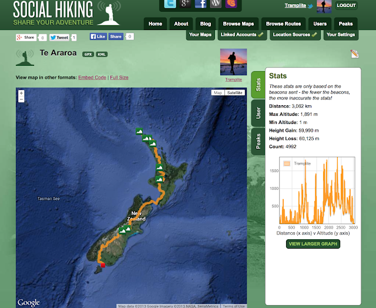Open the Full Size map link
The image size is (376, 308).
[119, 78]
